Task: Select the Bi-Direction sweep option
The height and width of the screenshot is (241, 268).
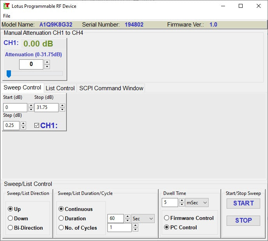Action: click(x=11, y=228)
